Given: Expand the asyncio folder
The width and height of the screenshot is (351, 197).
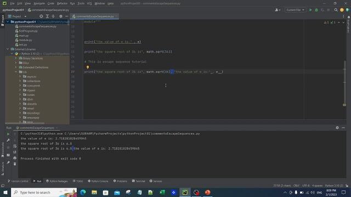Looking at the screenshot, I should 20,77.
